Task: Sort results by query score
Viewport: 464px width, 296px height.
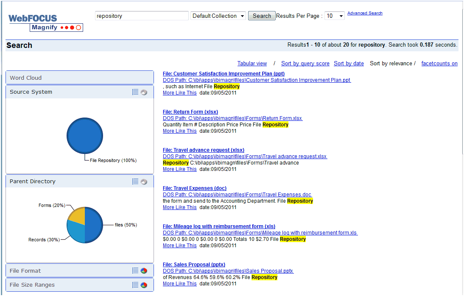Action: [305, 64]
